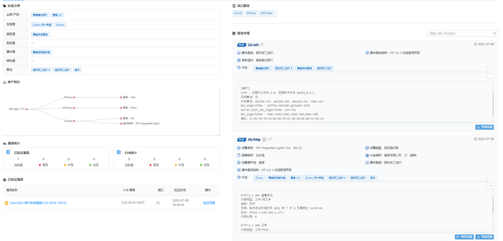Click the search magnifier icon in service details
The height and width of the screenshot is (241, 503).
(x=495, y=34)
